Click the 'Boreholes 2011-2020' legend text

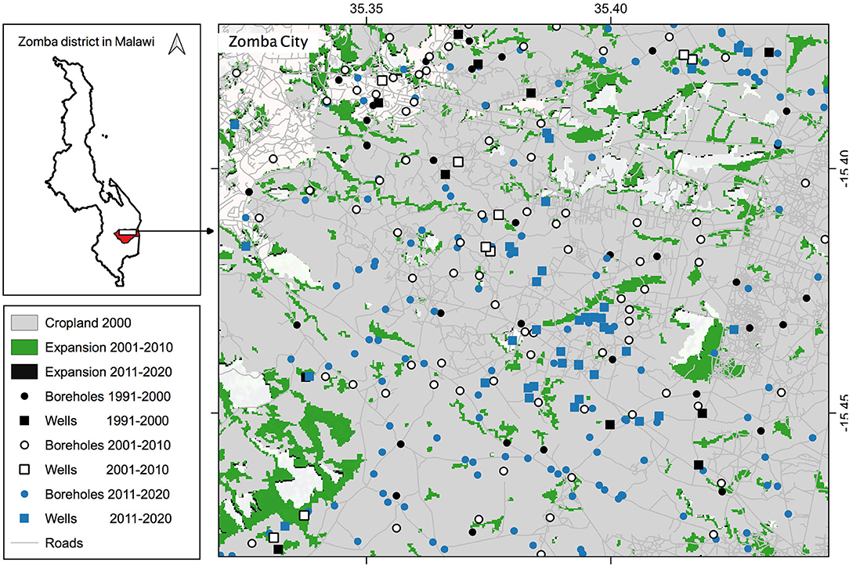click(107, 494)
